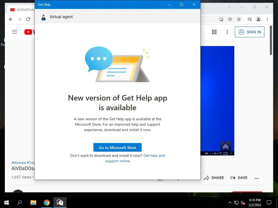Open Chrome tab search chevron
This screenshot has width=278, height=208.
click(229, 7)
